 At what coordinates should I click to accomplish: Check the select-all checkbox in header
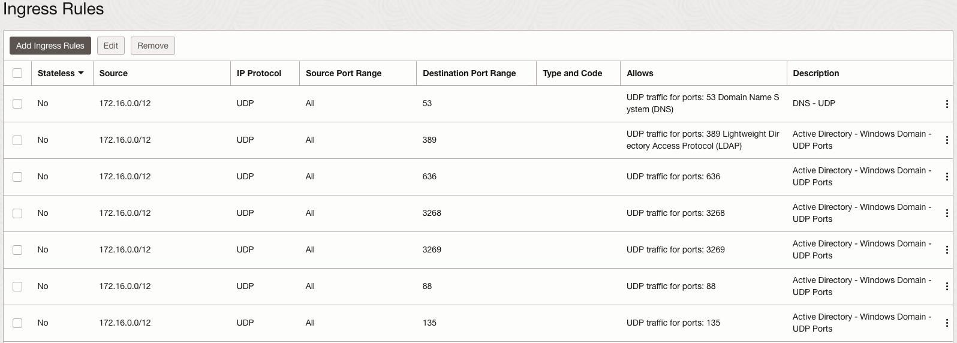pyautogui.click(x=17, y=73)
